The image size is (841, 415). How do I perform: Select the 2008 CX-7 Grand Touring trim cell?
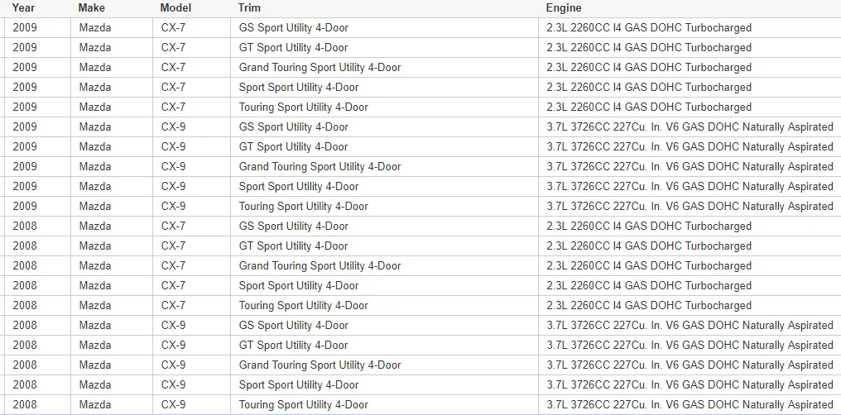pos(385,265)
